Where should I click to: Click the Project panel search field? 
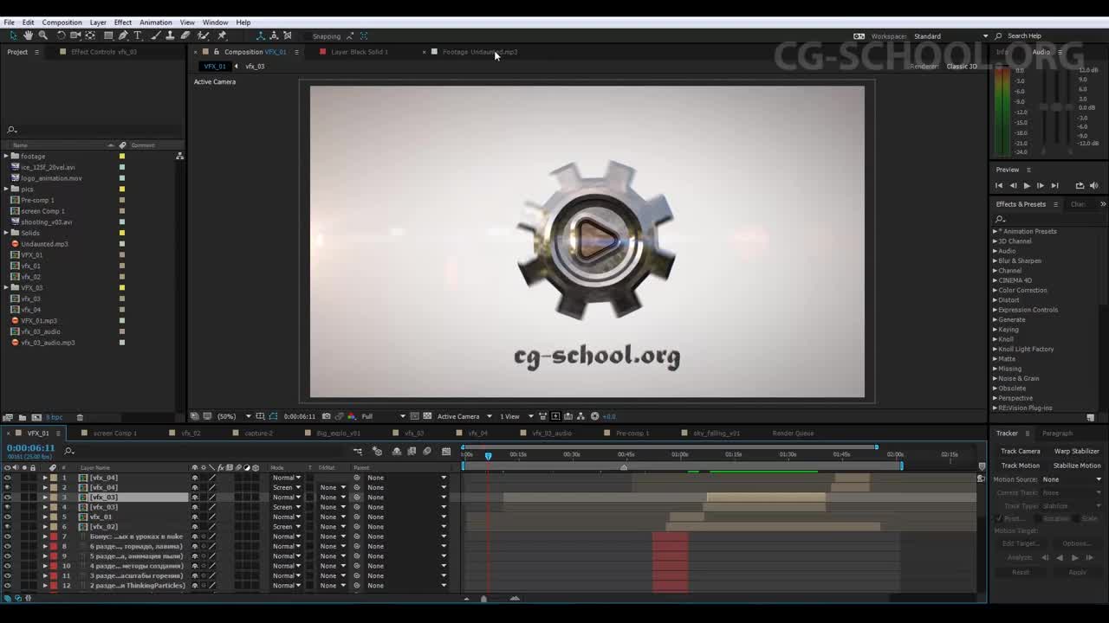pyautogui.click(x=91, y=130)
